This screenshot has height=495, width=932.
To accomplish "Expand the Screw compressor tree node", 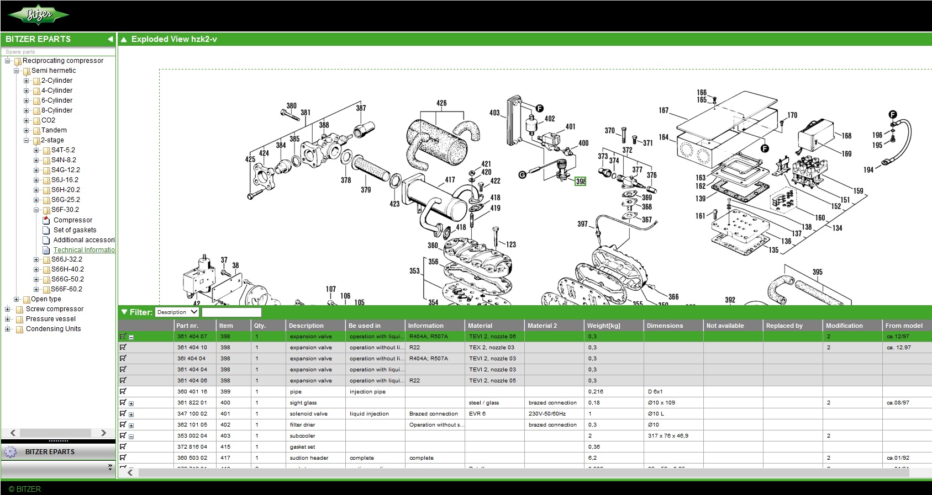I will point(7,309).
